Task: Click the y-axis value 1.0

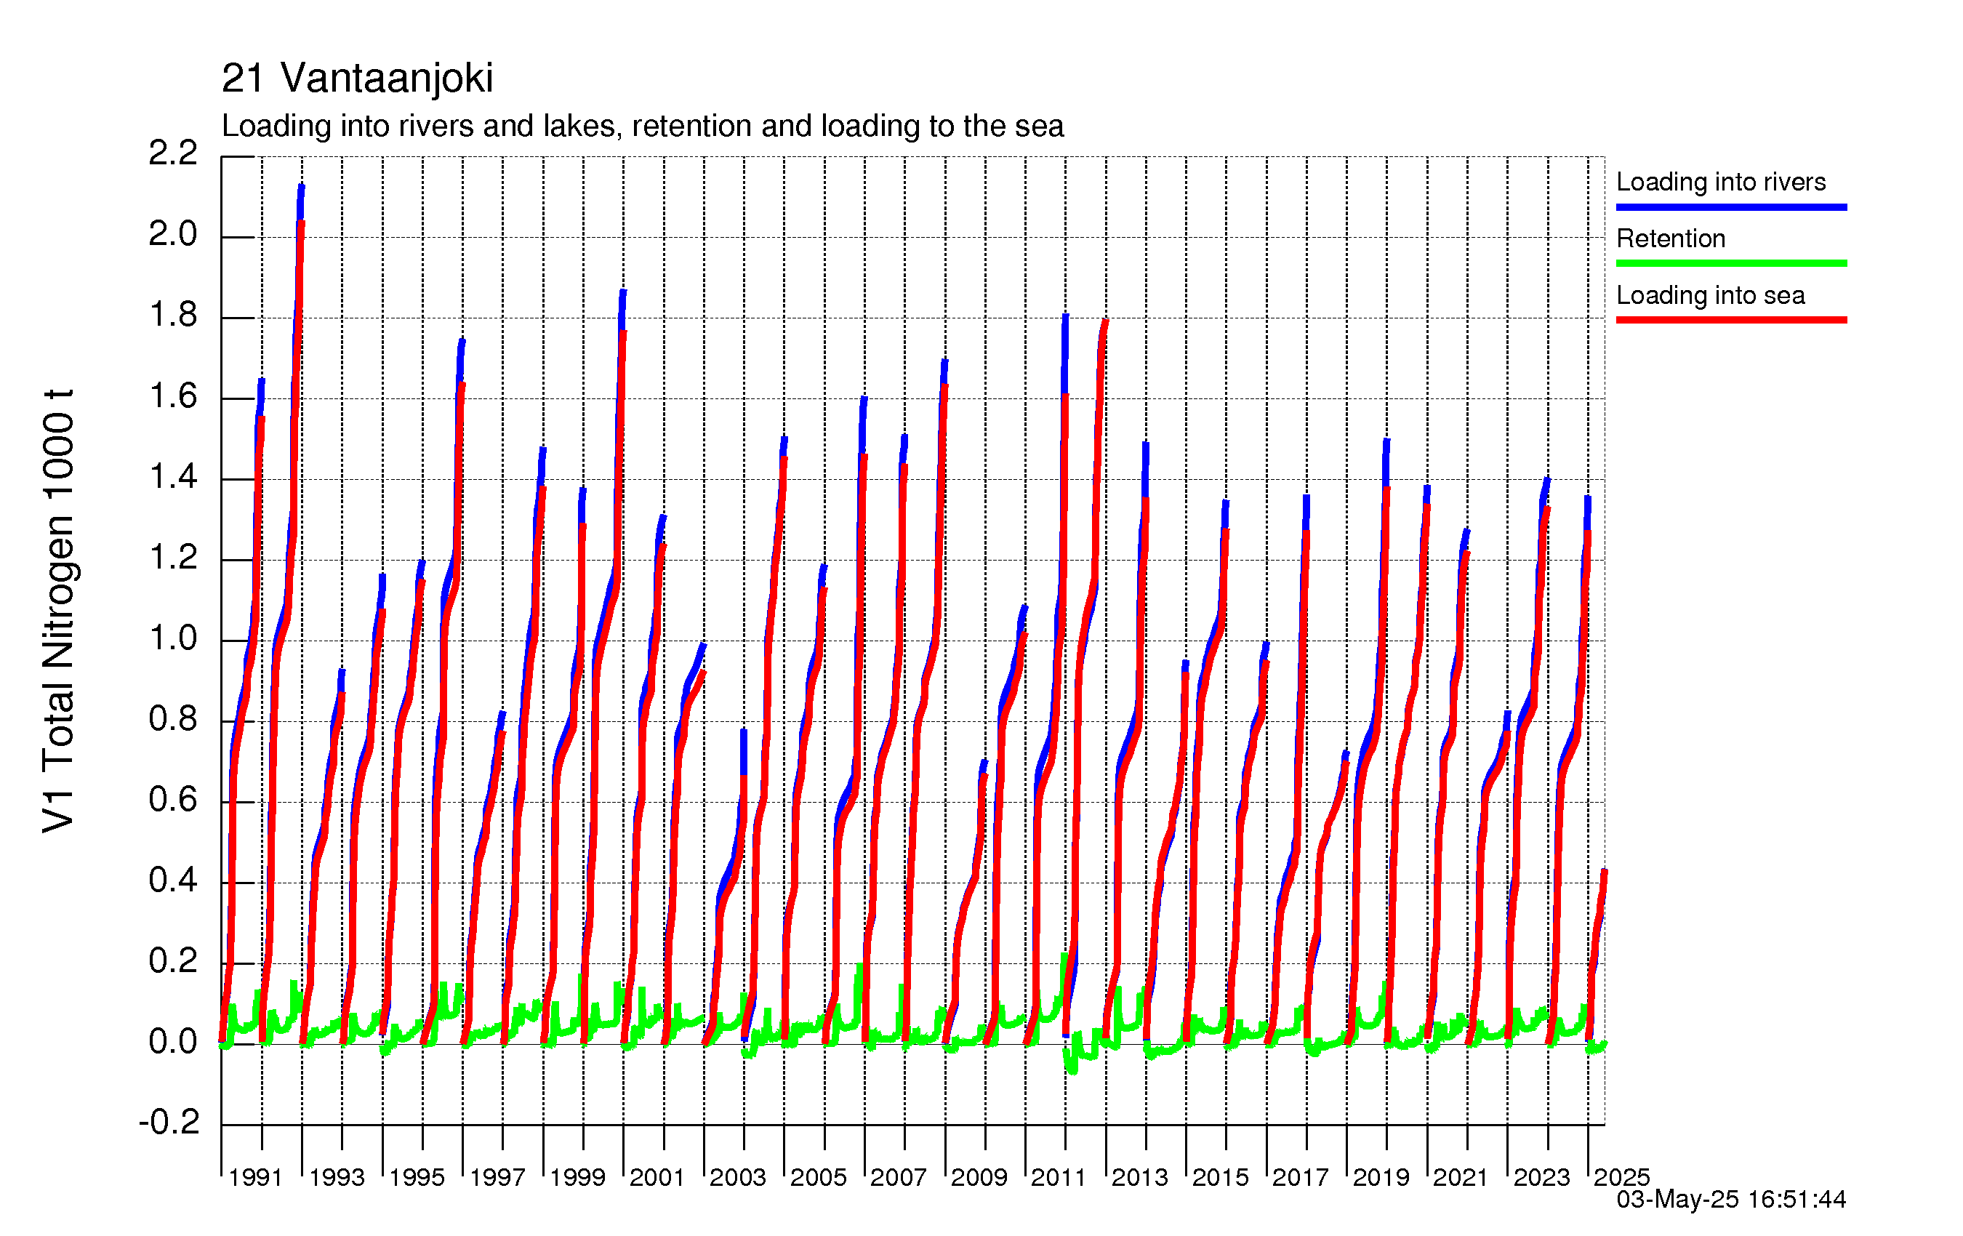Action: [173, 638]
